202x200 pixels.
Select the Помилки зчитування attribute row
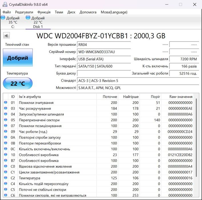[98, 103]
